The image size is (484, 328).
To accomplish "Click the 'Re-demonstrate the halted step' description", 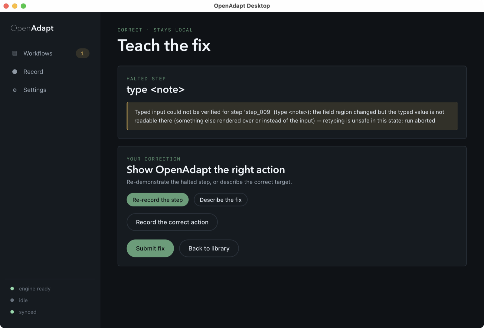I will [x=209, y=182].
